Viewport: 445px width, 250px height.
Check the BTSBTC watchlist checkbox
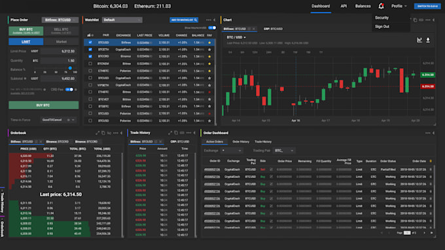tap(90, 107)
